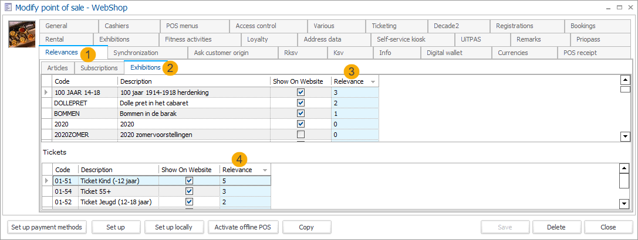
Task: Enable Show On Website for 2020ZOMER
Action: point(301,135)
